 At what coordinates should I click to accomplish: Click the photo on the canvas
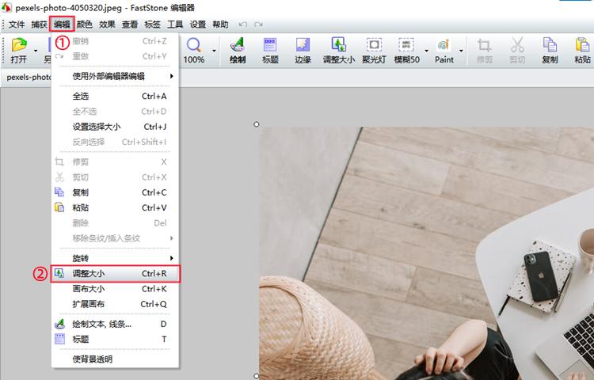coord(427,253)
